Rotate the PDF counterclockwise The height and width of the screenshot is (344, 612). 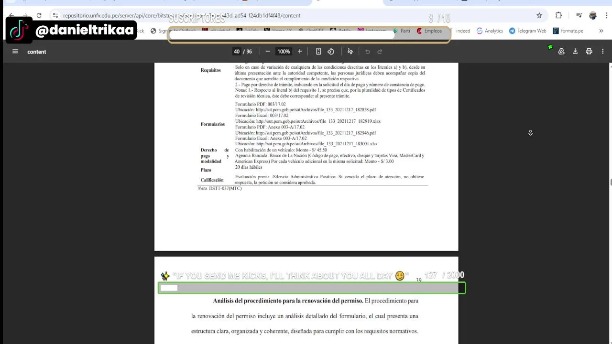pyautogui.click(x=331, y=52)
